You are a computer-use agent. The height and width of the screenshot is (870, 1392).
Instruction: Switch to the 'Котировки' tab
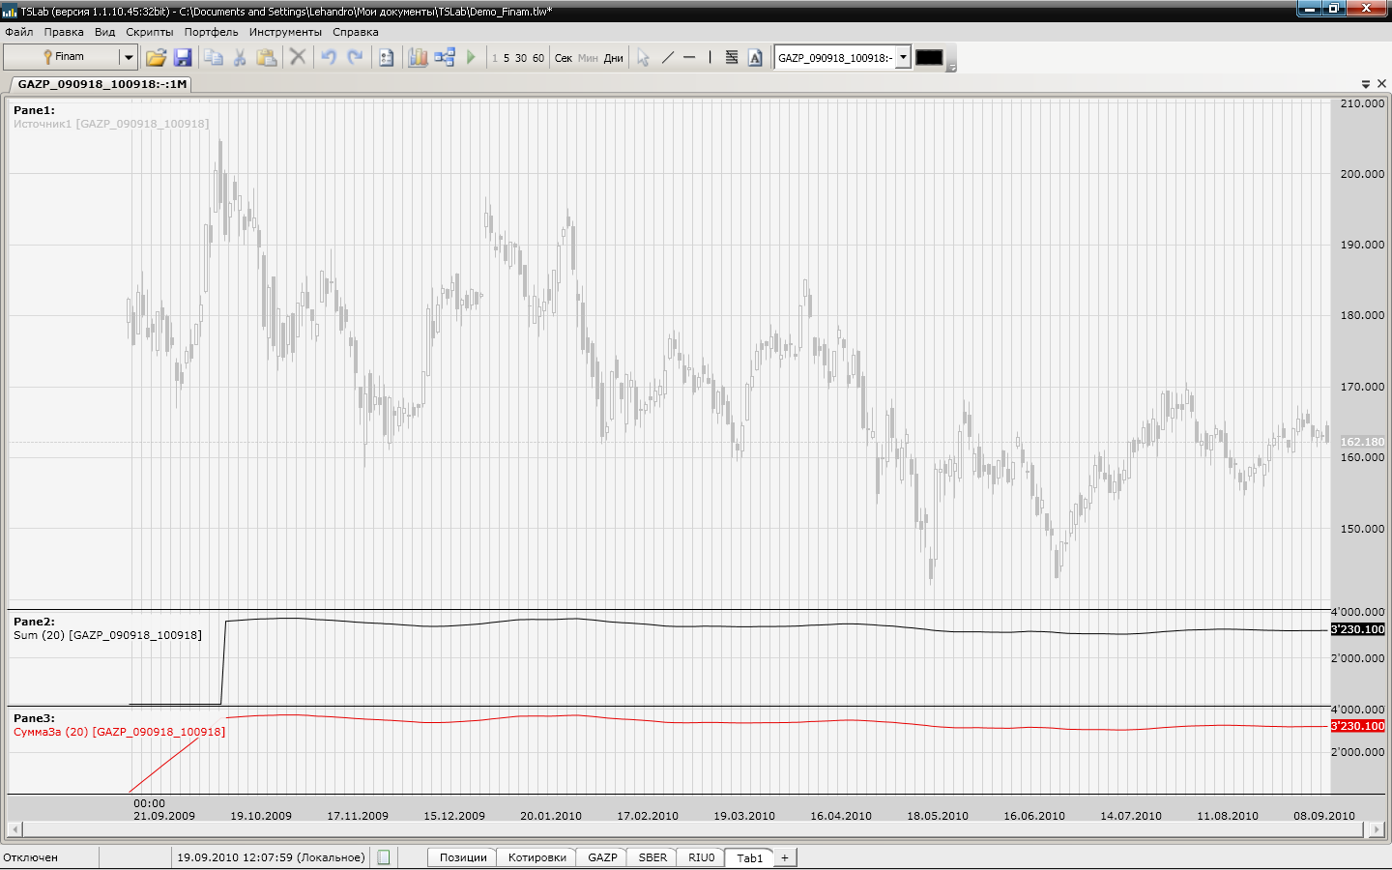[x=536, y=857]
